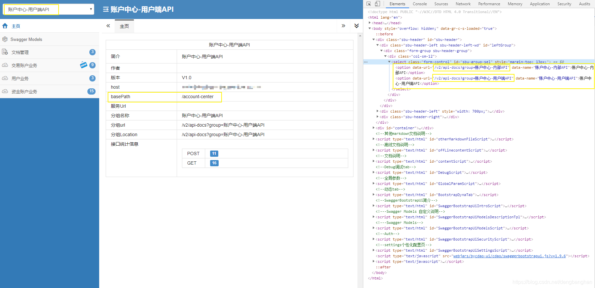Image resolution: width=595 pixels, height=288 pixels.
Task: Expand the GlobalParamScript script node
Action: (x=373, y=184)
